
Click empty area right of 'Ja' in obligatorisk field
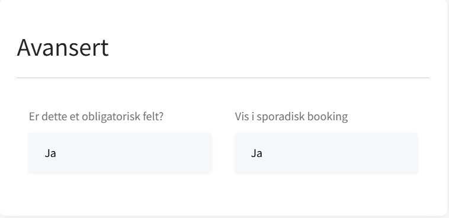pos(134,153)
